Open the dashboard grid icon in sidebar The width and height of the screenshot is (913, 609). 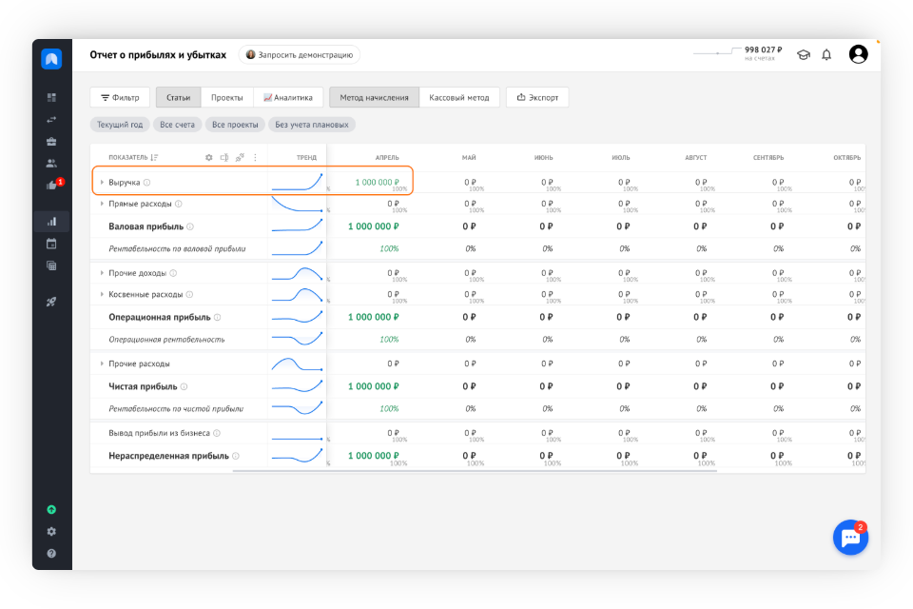51,97
